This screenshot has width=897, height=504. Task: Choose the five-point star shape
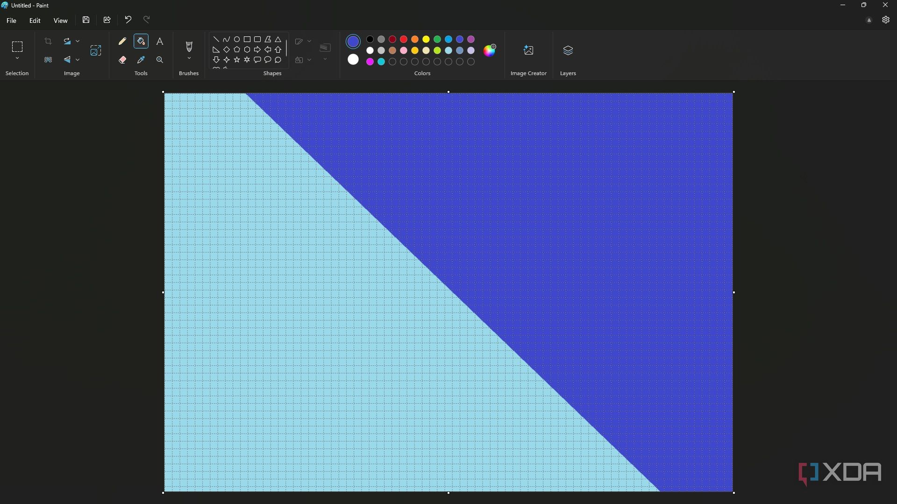tap(237, 60)
